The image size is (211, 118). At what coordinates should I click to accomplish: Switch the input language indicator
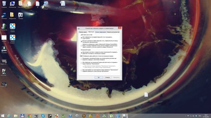coord(200,116)
